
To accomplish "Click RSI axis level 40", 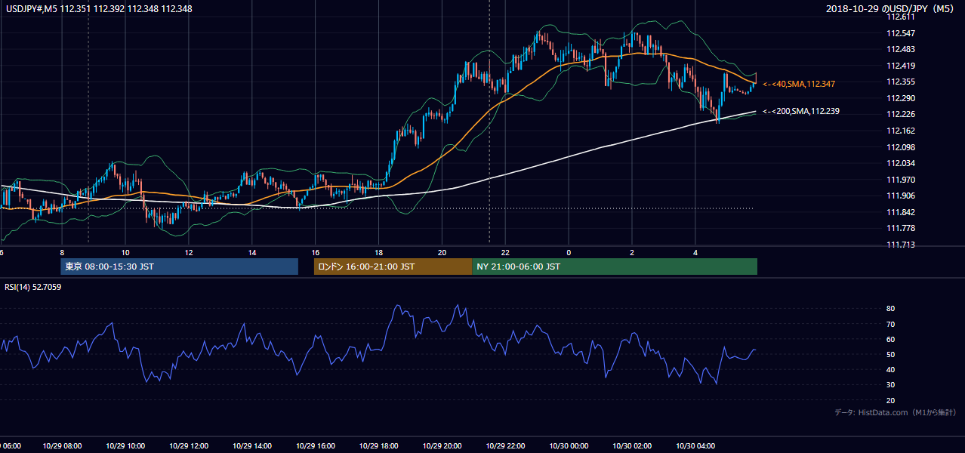I will [x=891, y=369].
